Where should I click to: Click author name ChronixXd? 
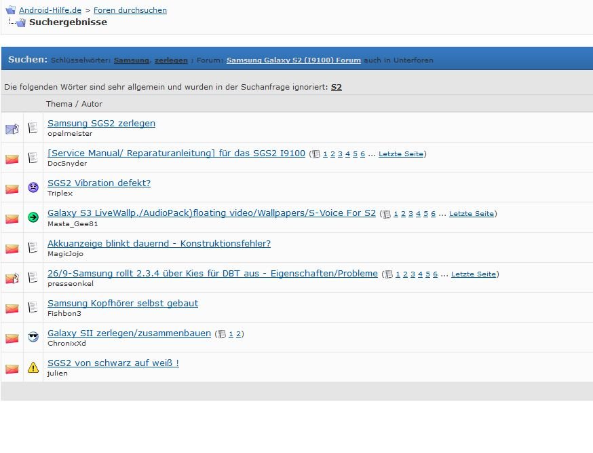point(66,343)
